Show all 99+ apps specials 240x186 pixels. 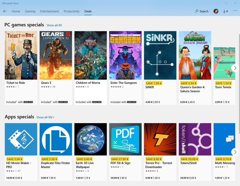tap(45, 117)
